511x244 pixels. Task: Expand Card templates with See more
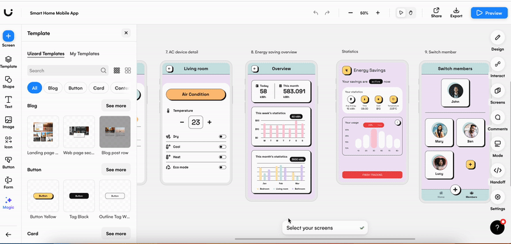pyautogui.click(x=116, y=234)
